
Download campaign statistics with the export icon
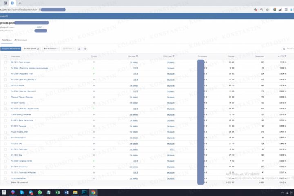[x=79, y=49]
